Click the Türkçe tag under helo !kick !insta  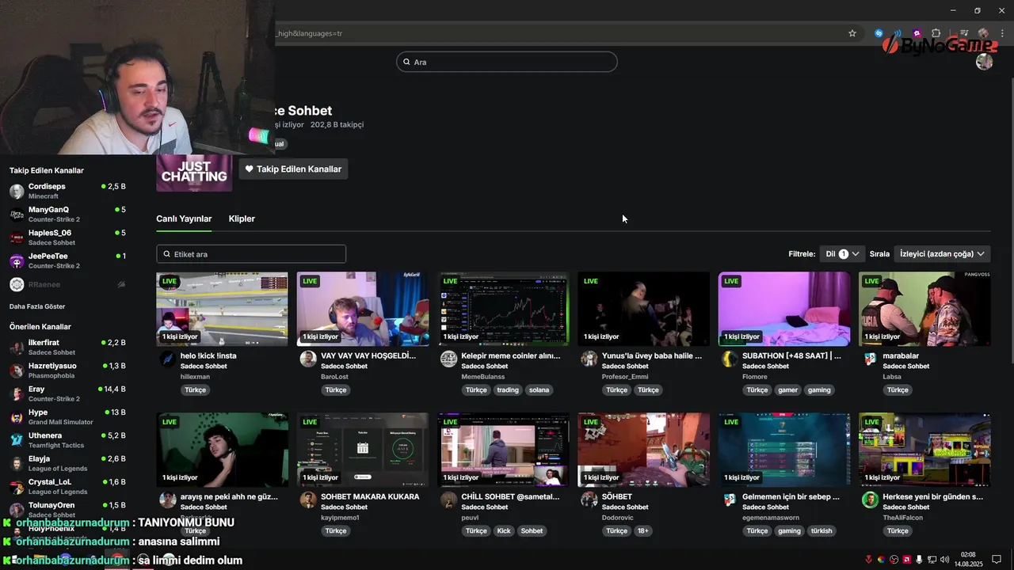[x=195, y=389]
